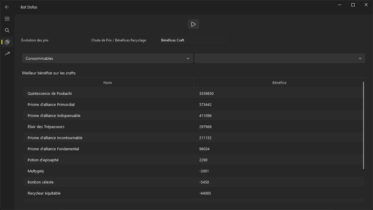Click the benefit value 297968
This screenshot has height=210, width=373.
click(x=205, y=127)
